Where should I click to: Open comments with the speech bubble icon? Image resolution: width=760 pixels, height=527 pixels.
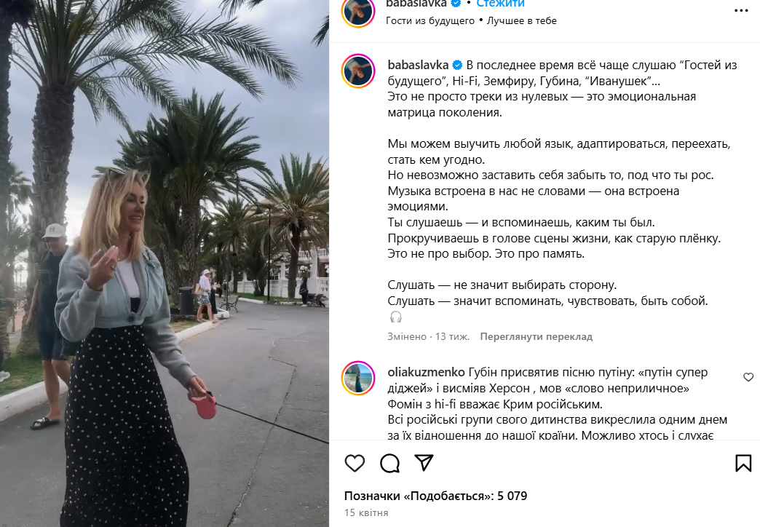click(389, 464)
